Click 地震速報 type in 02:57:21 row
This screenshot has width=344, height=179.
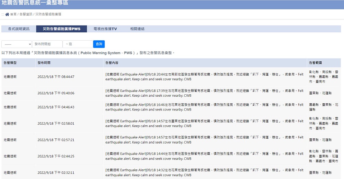click(10, 140)
